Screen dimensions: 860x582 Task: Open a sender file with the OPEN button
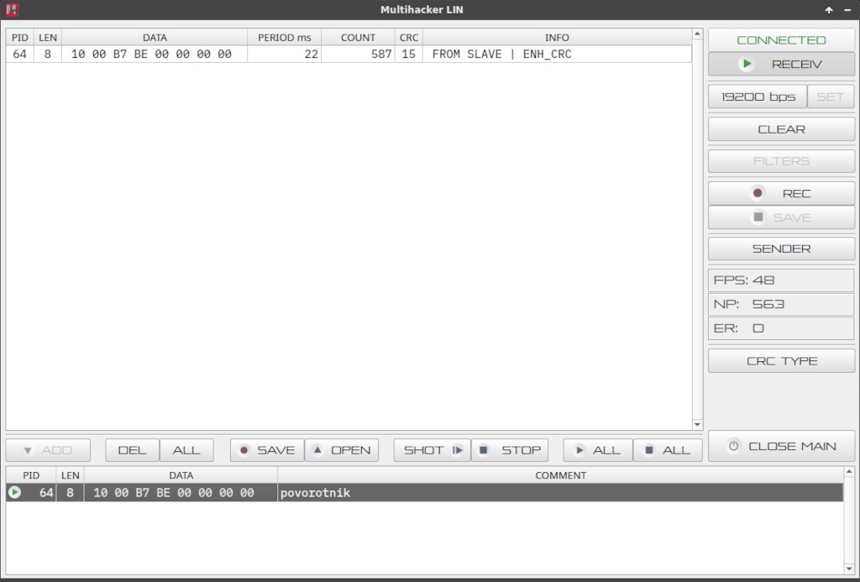[x=342, y=450]
